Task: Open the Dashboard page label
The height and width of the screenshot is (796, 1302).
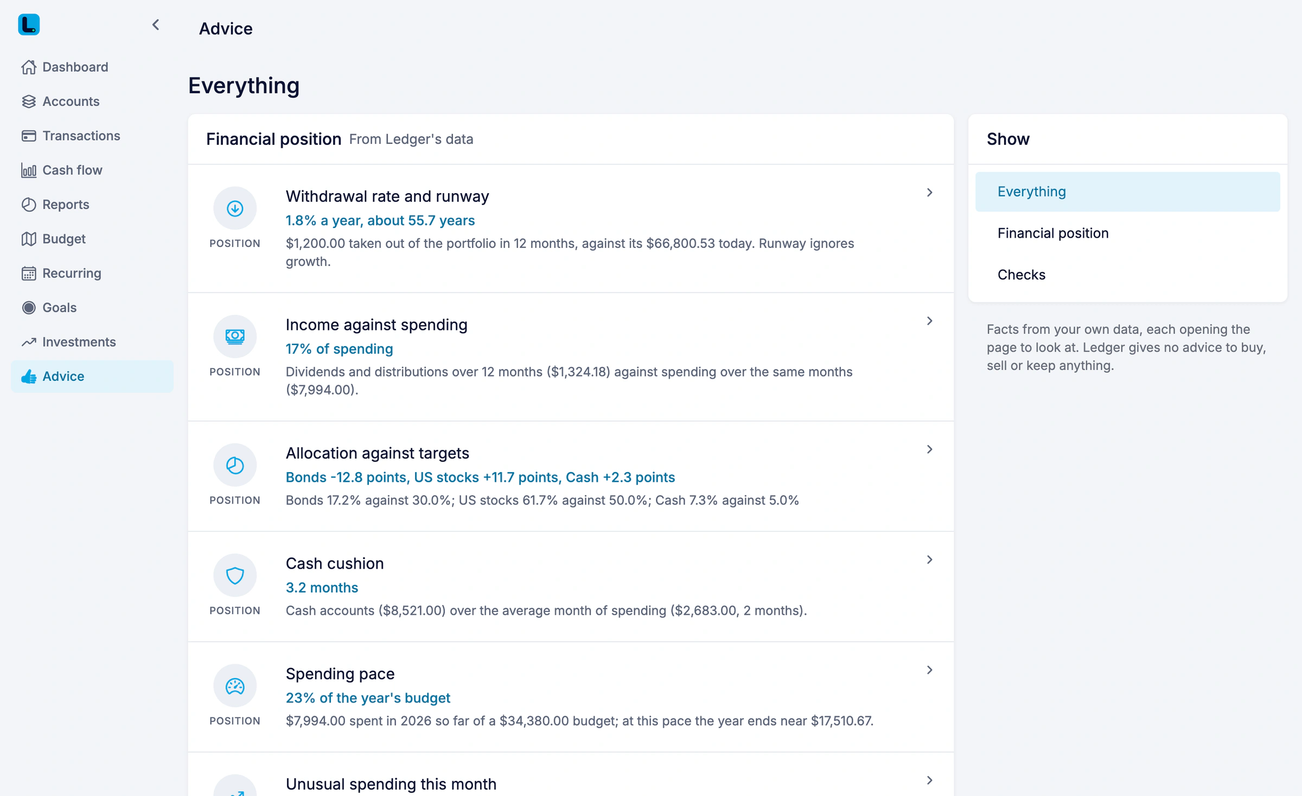Action: 75,67
